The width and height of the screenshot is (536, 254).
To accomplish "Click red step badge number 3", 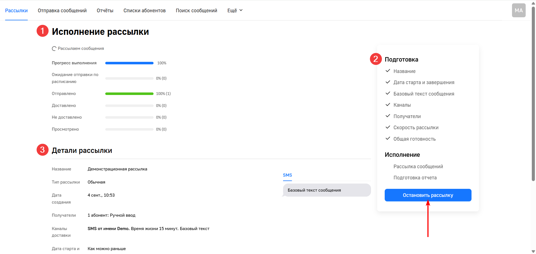I will [x=42, y=150].
